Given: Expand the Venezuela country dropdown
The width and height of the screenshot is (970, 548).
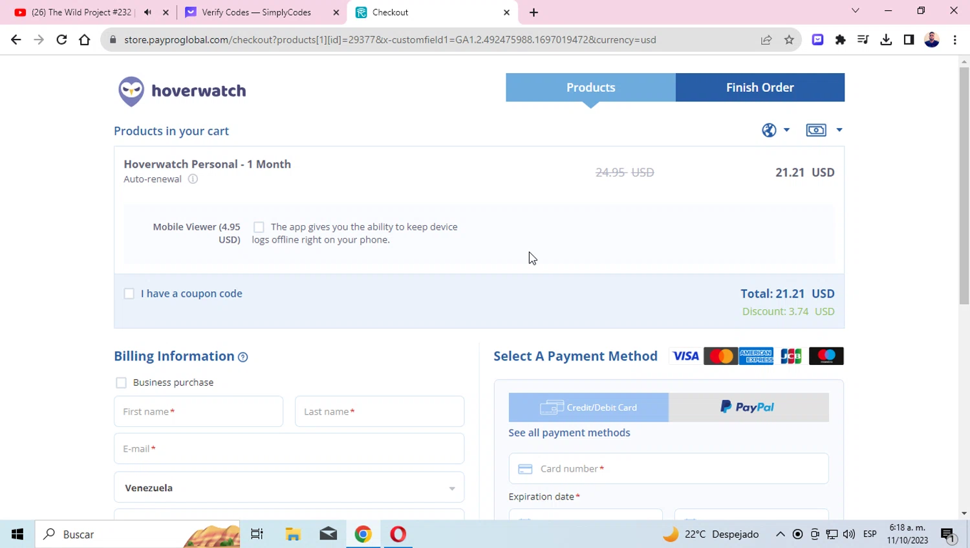Looking at the screenshot, I should click(x=289, y=488).
